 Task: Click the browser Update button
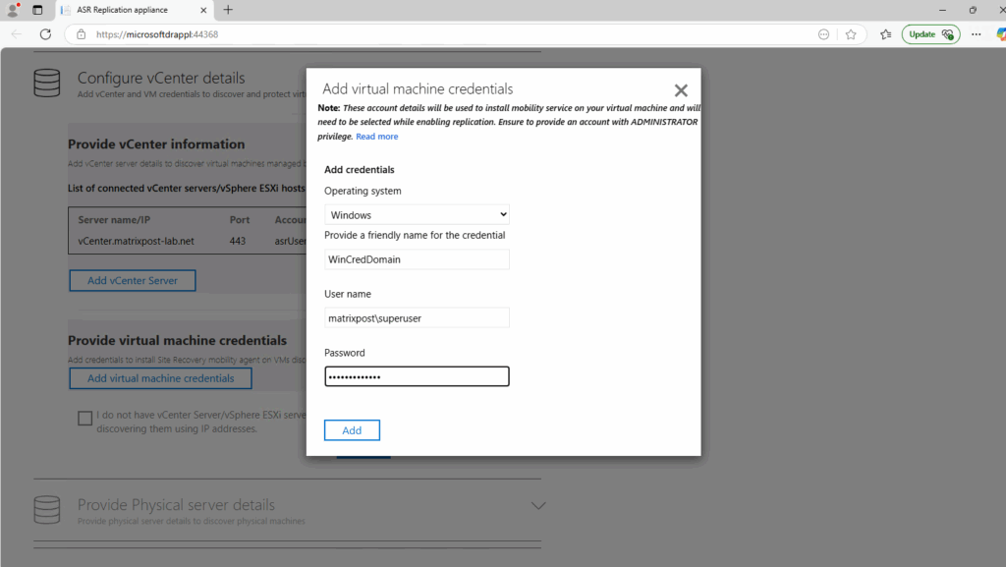coord(930,34)
